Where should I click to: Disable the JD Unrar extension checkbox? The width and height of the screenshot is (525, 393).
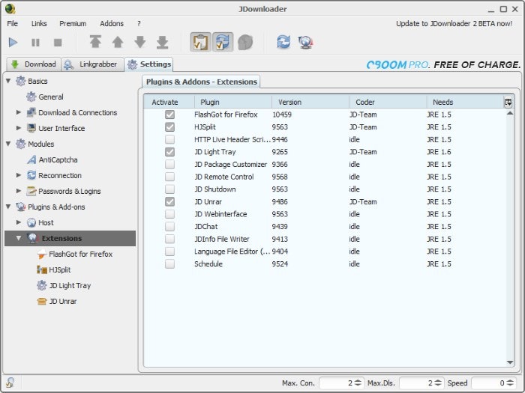[169, 201]
